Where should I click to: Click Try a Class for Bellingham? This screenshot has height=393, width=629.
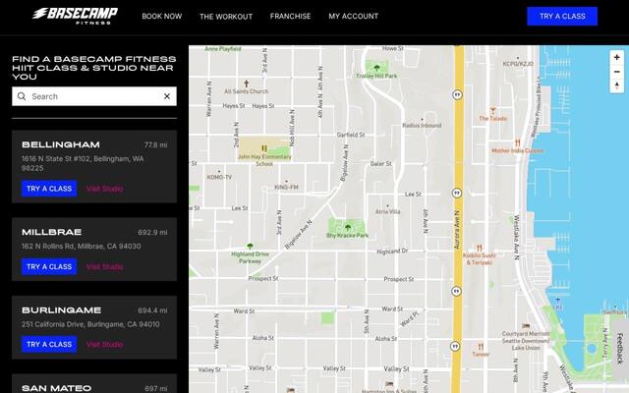[x=49, y=189]
